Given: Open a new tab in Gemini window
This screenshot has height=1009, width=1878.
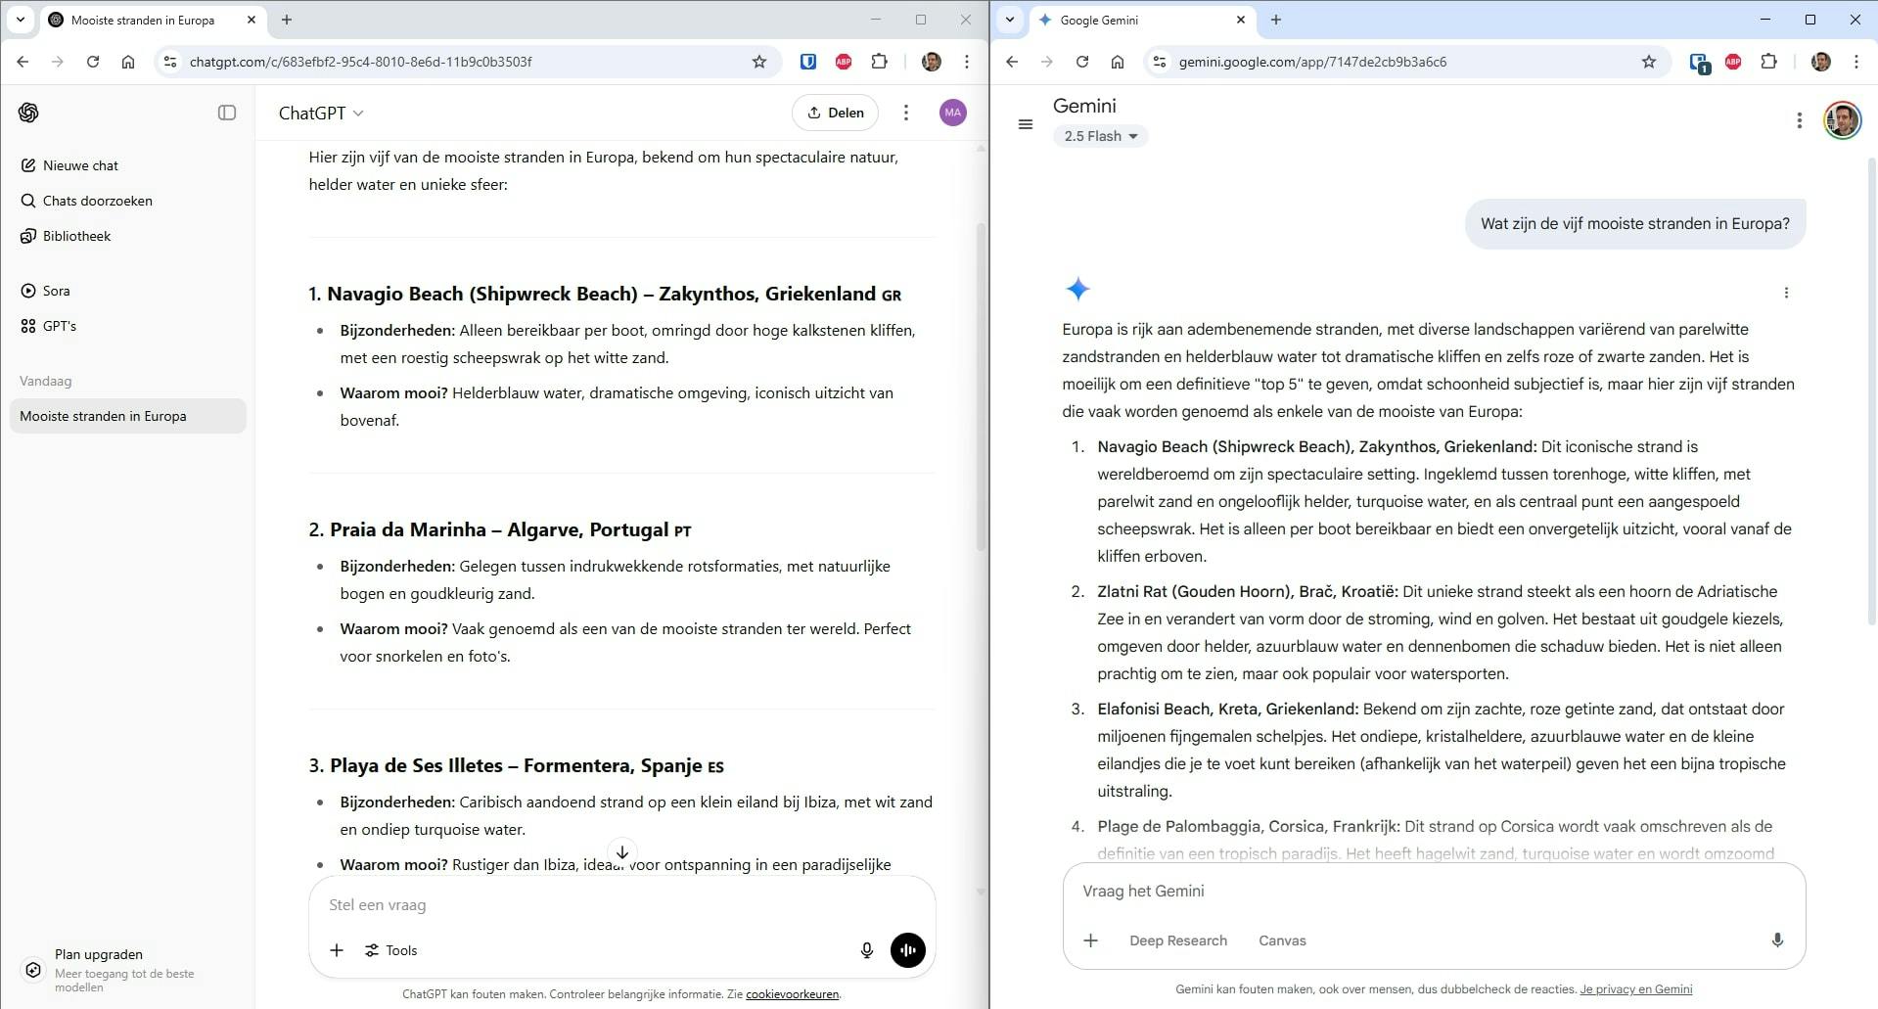Looking at the screenshot, I should tap(1276, 20).
